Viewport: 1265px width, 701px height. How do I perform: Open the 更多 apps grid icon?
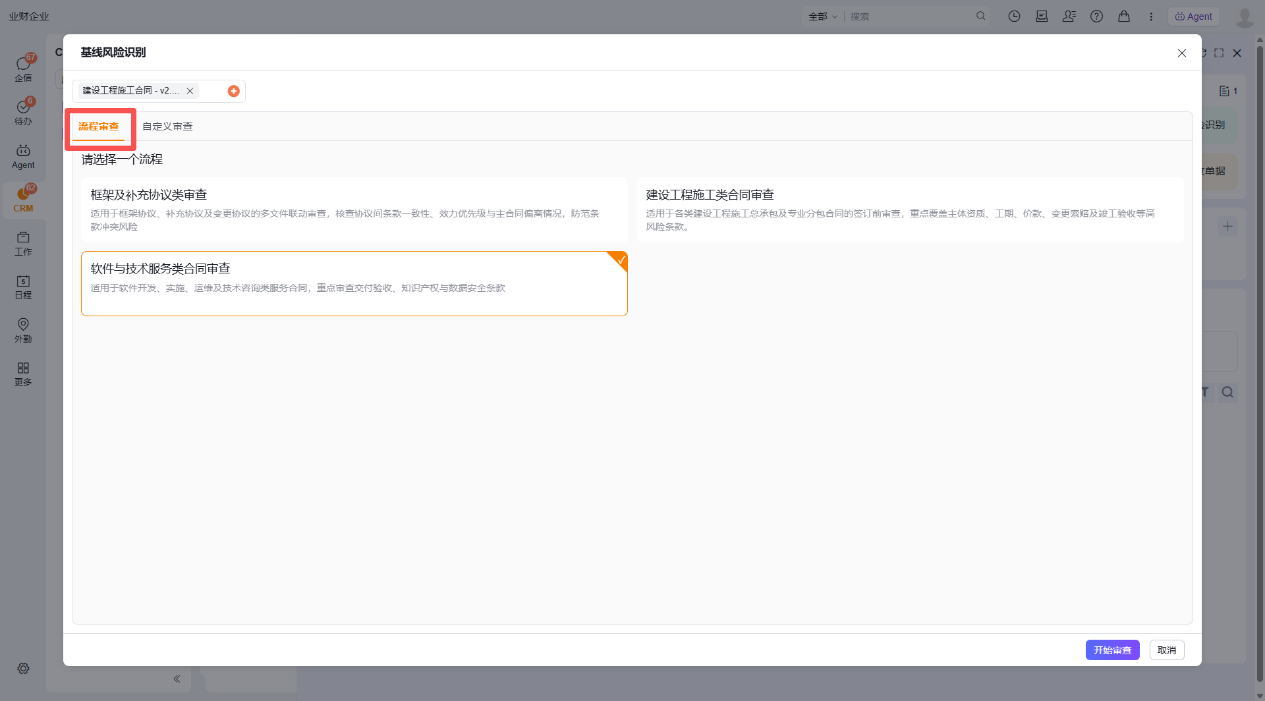pos(23,374)
